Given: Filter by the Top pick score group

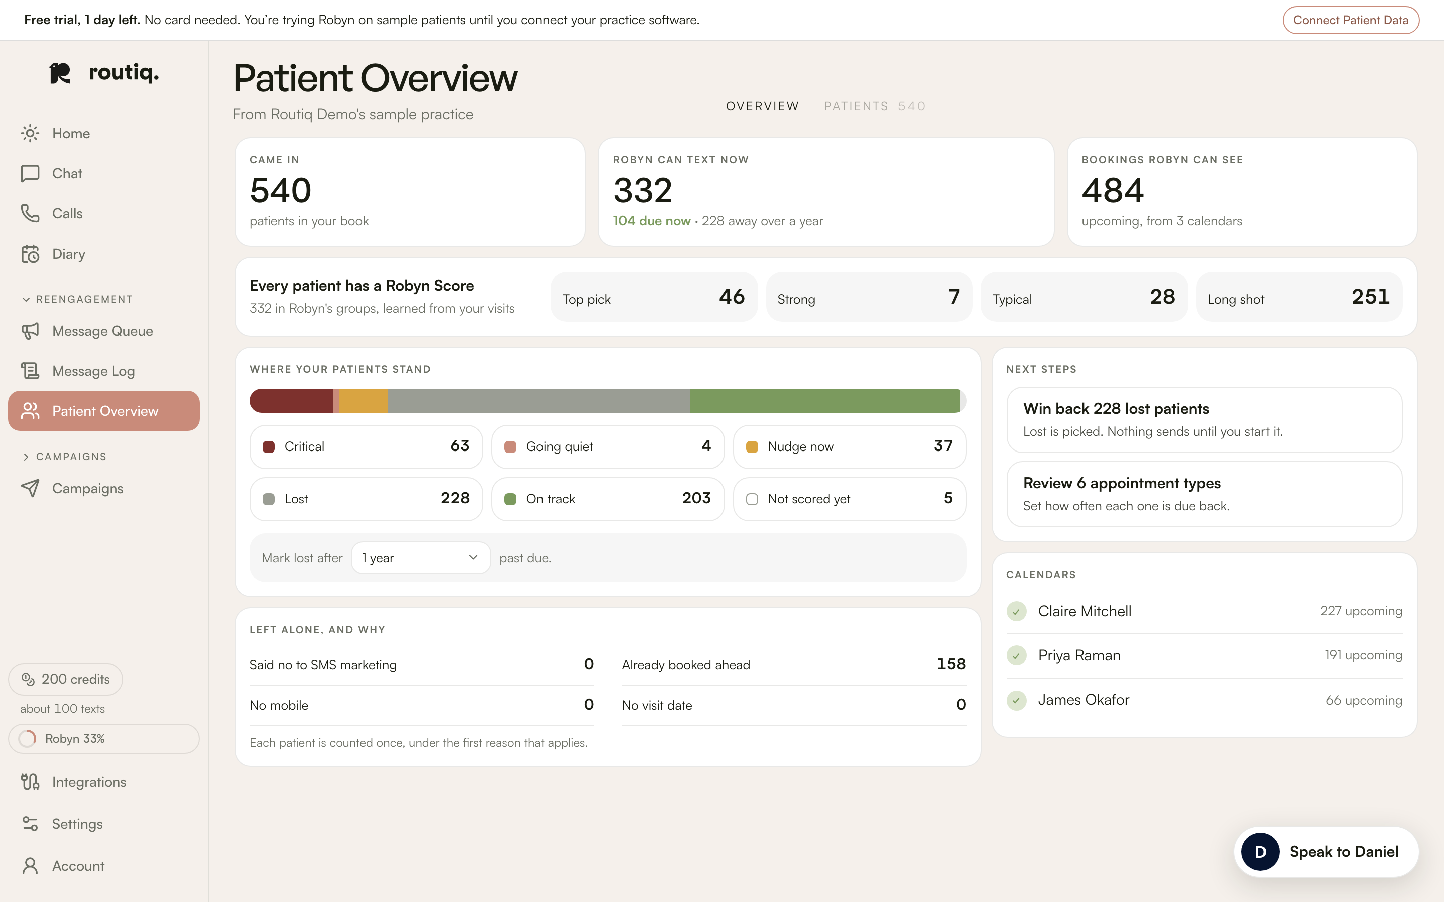Looking at the screenshot, I should [653, 297].
